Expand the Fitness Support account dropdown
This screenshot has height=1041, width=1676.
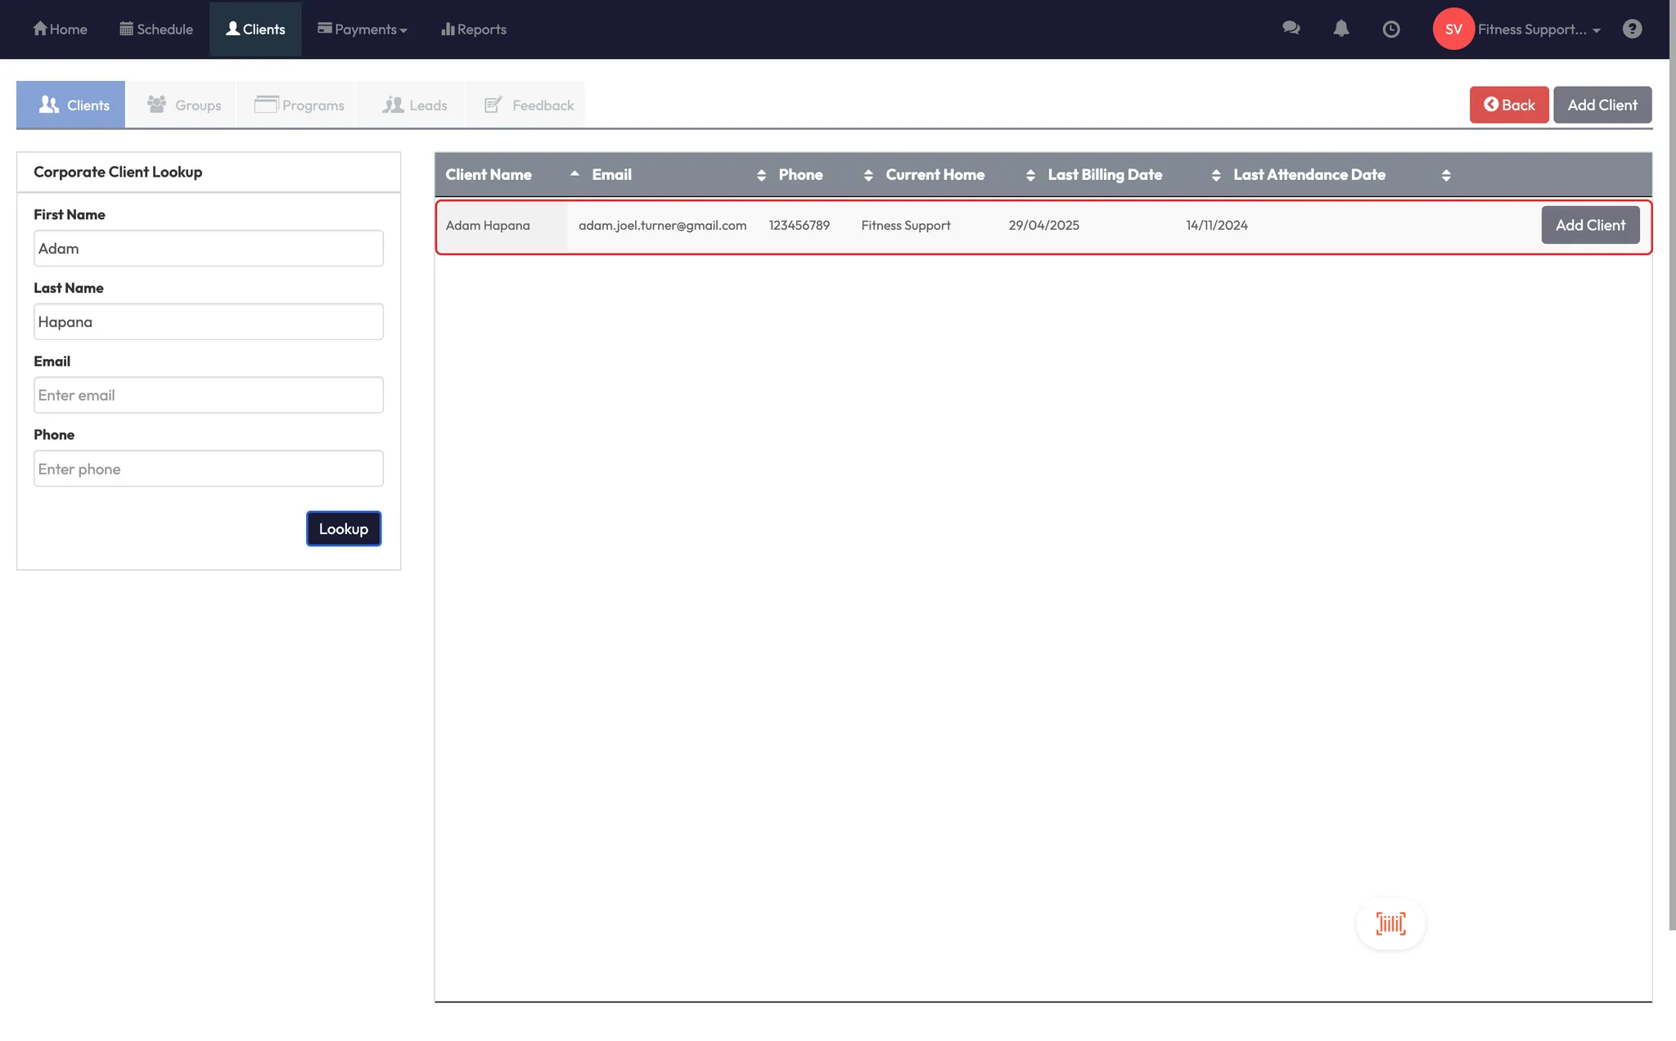[x=1539, y=29]
